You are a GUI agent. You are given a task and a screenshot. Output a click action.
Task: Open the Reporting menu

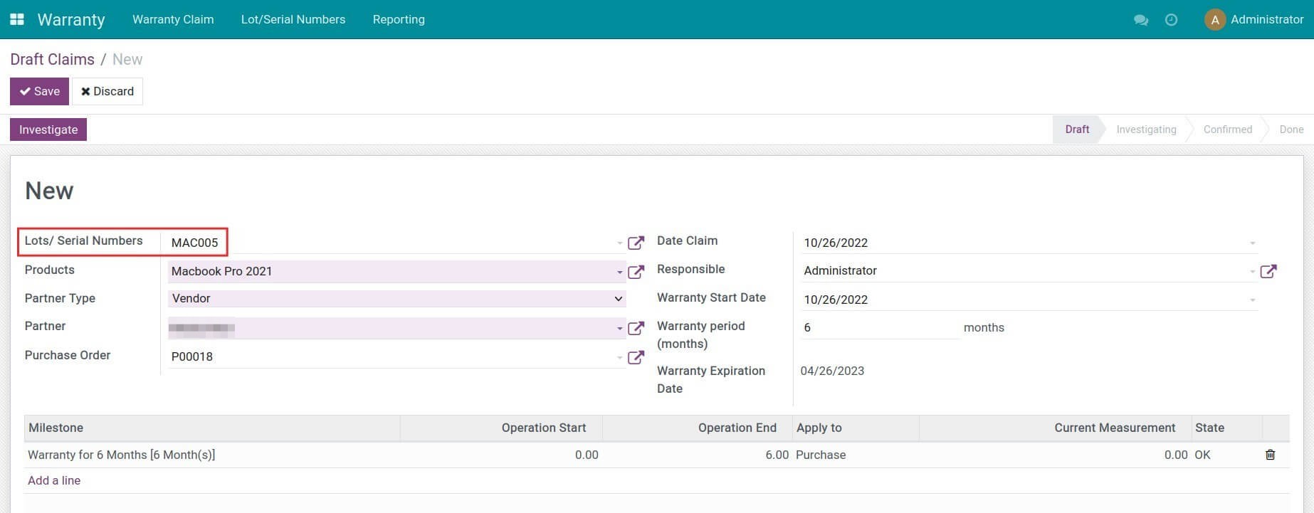399,19
